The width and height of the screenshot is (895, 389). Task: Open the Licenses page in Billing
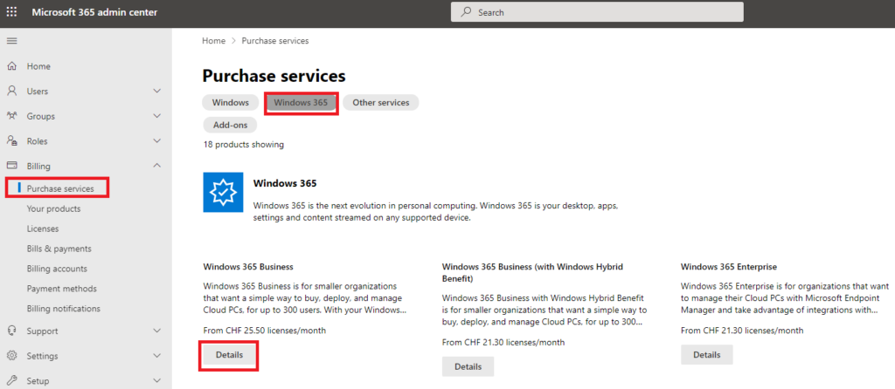click(43, 229)
